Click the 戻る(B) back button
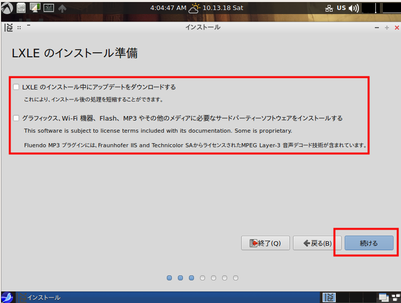The width and height of the screenshot is (401, 303). click(x=317, y=243)
